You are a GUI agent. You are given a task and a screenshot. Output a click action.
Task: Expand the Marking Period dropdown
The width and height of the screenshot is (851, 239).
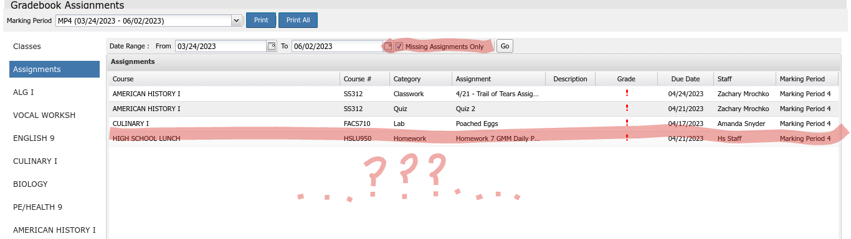[236, 20]
